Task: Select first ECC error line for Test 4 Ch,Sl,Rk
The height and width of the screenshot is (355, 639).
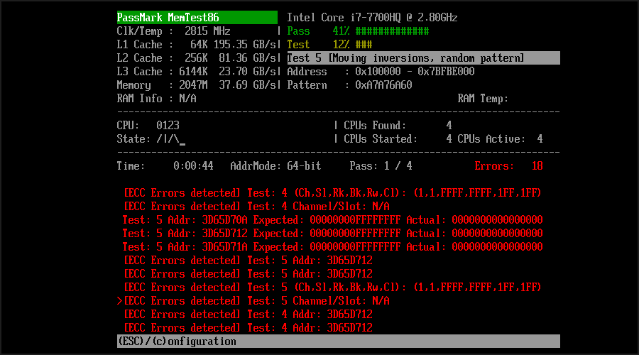Action: click(x=332, y=192)
